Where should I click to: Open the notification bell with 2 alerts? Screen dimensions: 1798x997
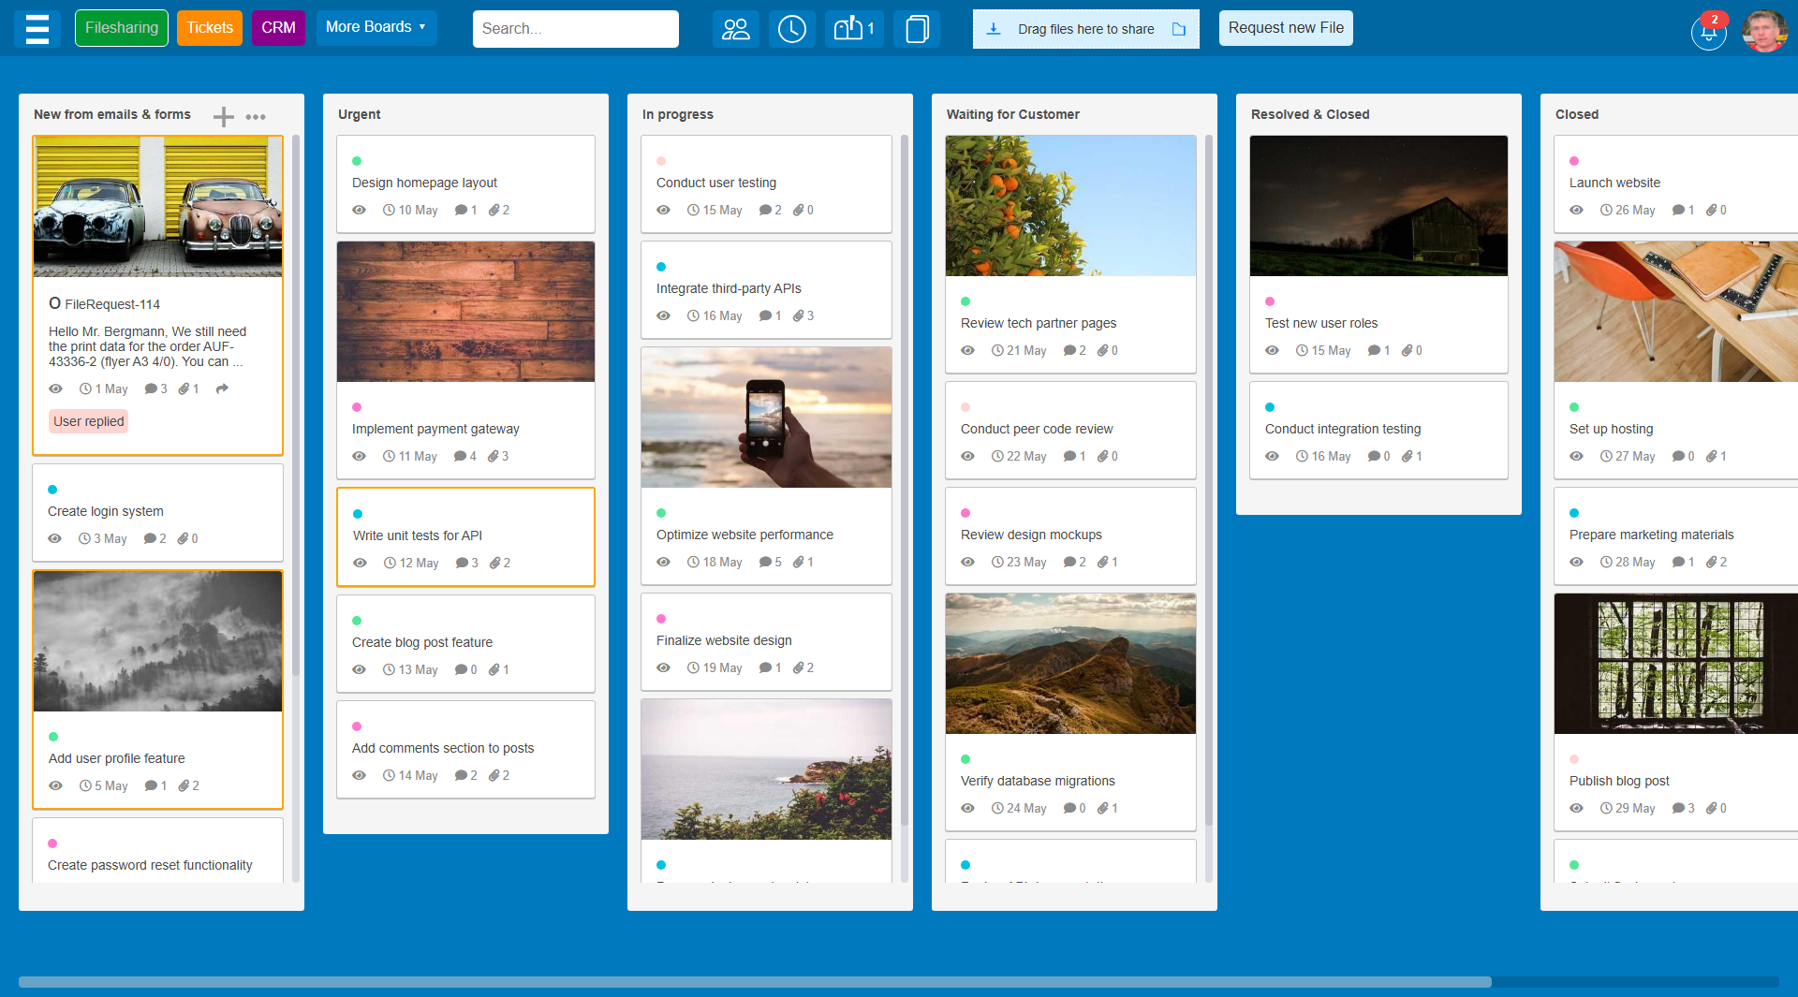1707,31
